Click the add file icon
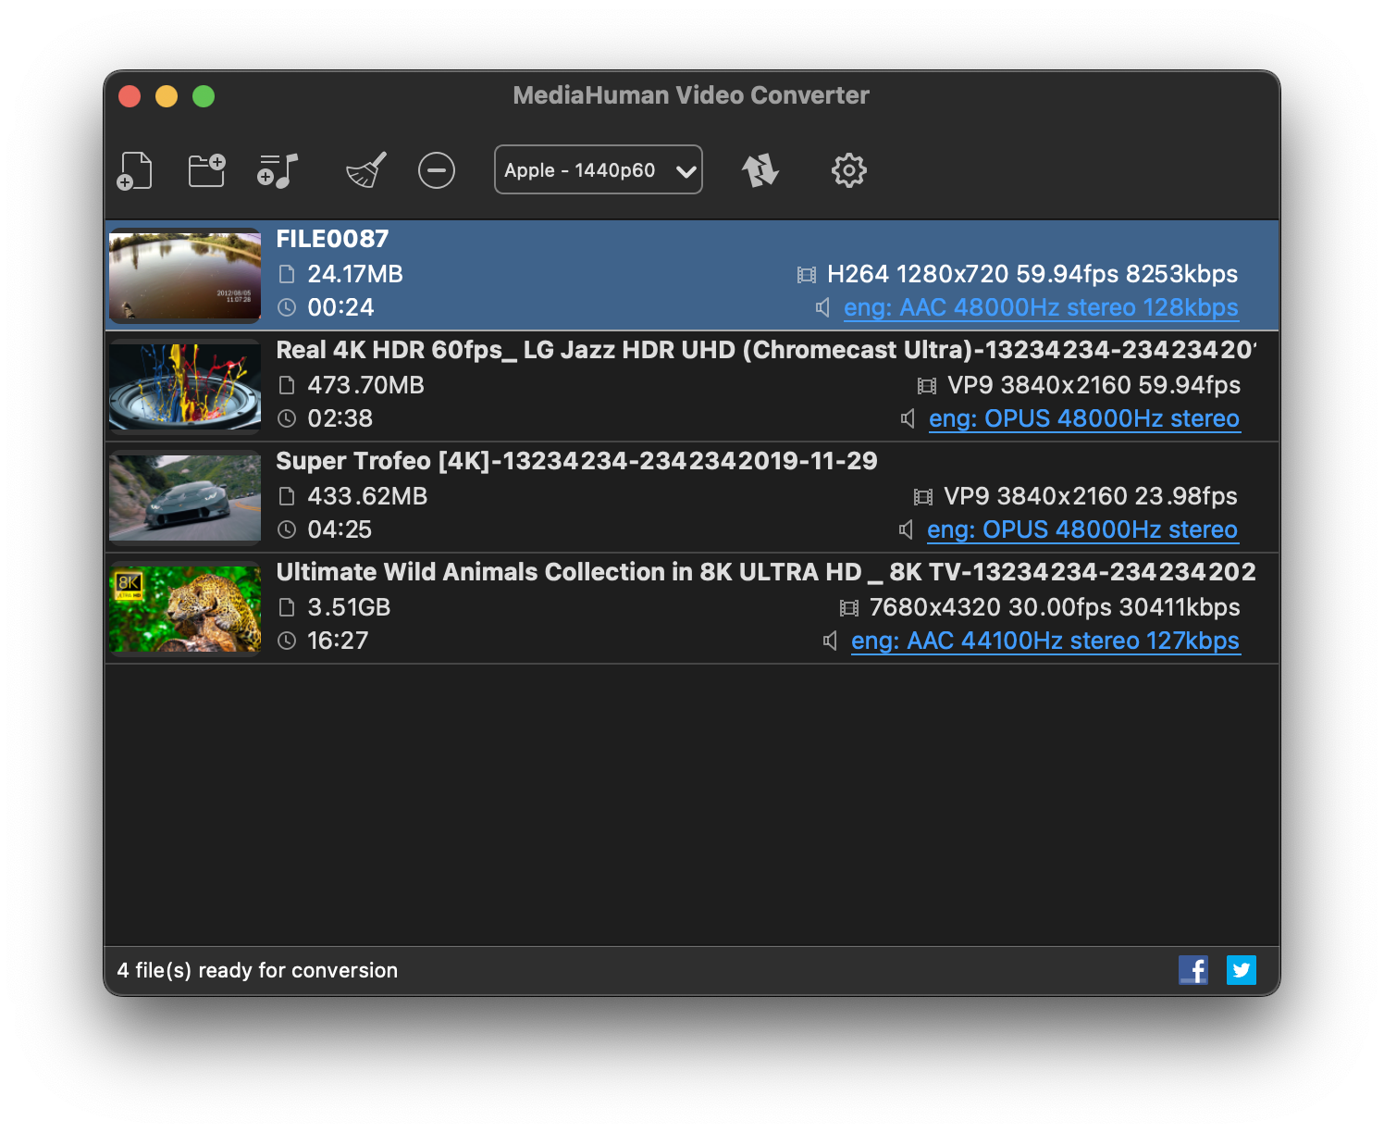This screenshot has height=1133, width=1384. click(x=134, y=169)
